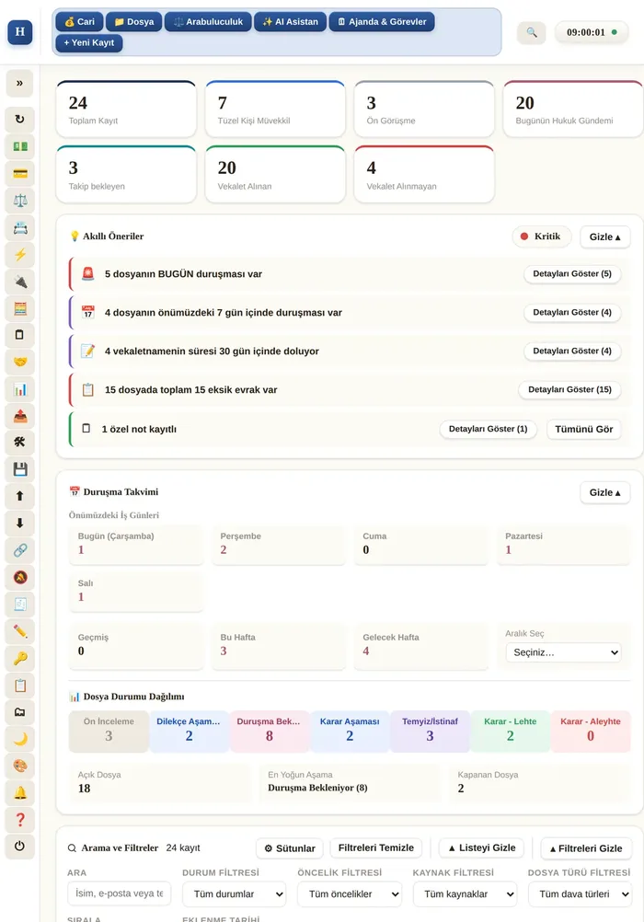Screen dimensions: 644x922
Task: Open the Tüm öncelikler priority dropdown
Action: 350,893
